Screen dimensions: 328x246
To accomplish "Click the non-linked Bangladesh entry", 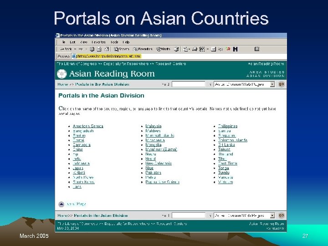I will pyautogui.click(x=83, y=131).
